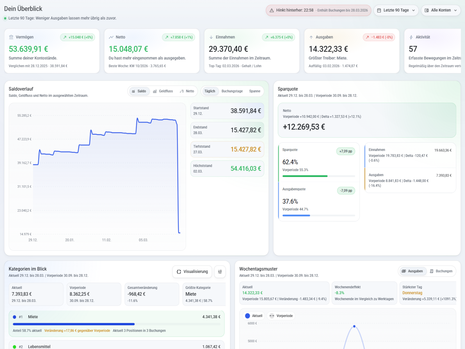Switch chart to Geldfluss view

point(163,91)
